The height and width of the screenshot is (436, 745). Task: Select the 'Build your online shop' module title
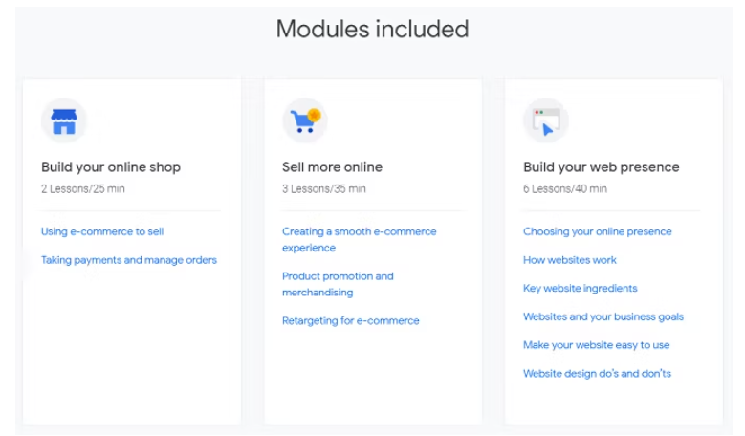click(111, 167)
